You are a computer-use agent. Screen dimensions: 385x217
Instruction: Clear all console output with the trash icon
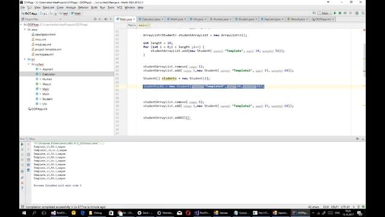(x=28, y=170)
